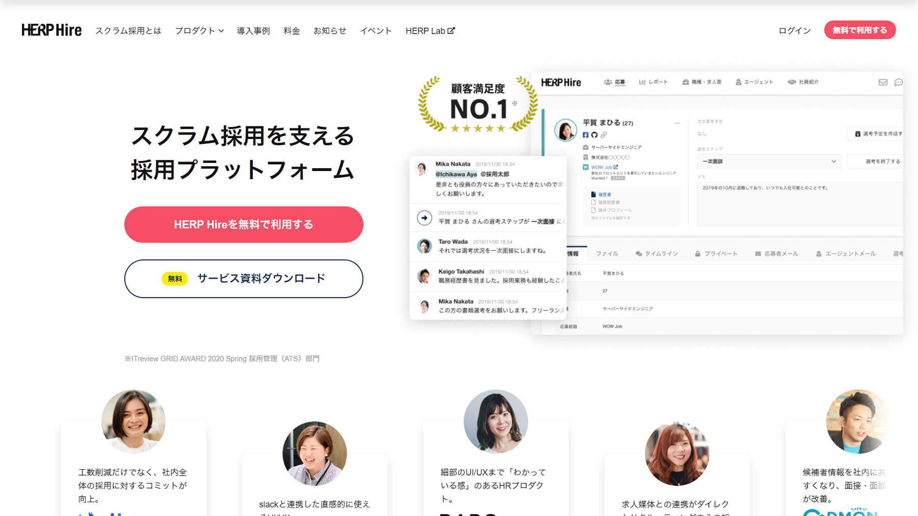Screen dimensions: 918x516
Task: Select the タイムライン tab in the preview
Action: point(656,254)
